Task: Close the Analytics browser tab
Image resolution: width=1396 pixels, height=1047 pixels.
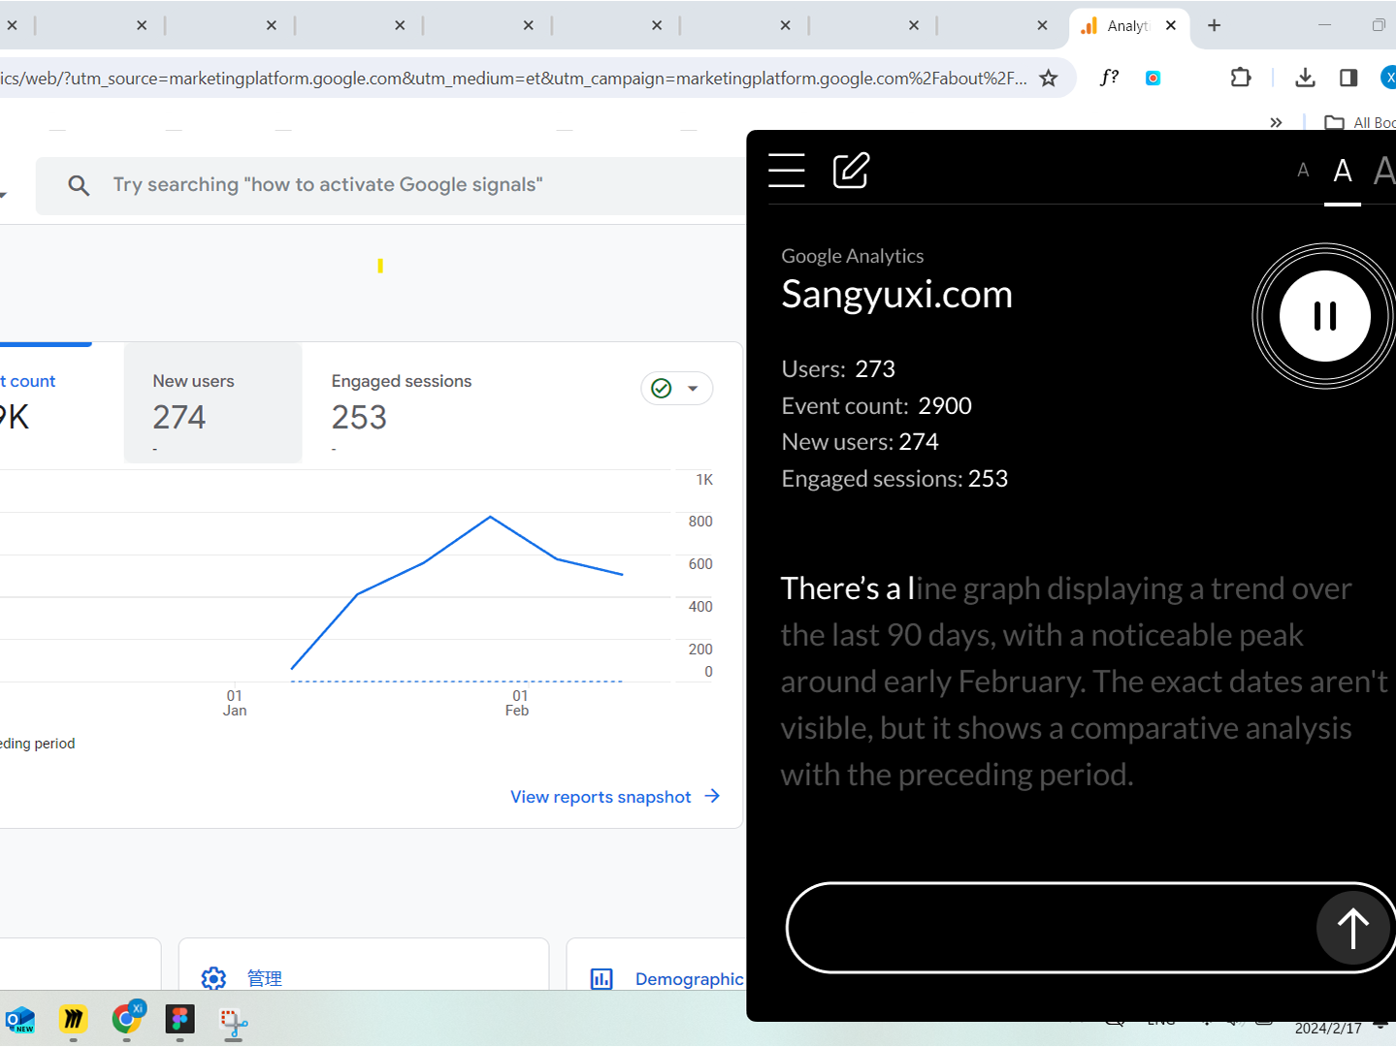Action: [x=1171, y=26]
